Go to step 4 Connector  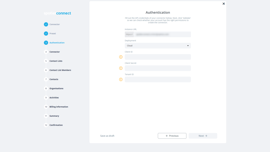55,52
